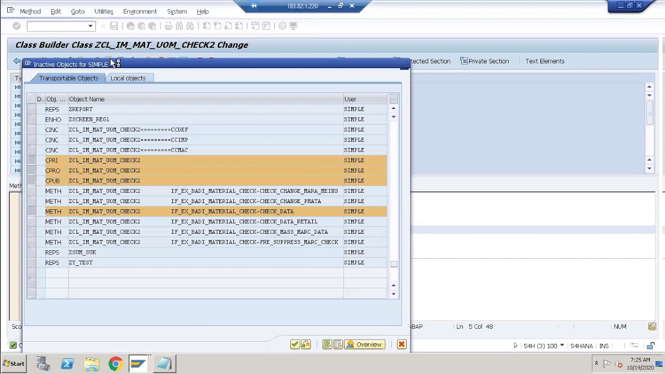Open the Utilities menu
This screenshot has height=374, width=665.
104,11
